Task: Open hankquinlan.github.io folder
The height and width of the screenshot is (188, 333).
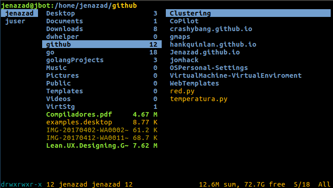Action: pyautogui.click(x=213, y=44)
